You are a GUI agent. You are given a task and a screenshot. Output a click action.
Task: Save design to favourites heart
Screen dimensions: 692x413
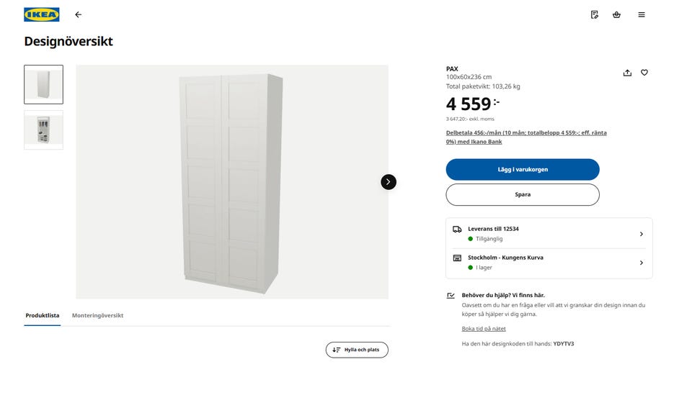(x=644, y=73)
